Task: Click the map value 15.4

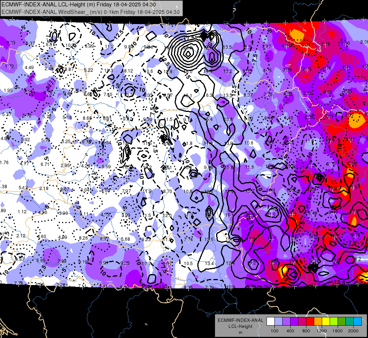Action: click(x=208, y=119)
